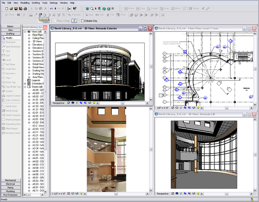Toggle the Press + Drag checkbox

55,21
